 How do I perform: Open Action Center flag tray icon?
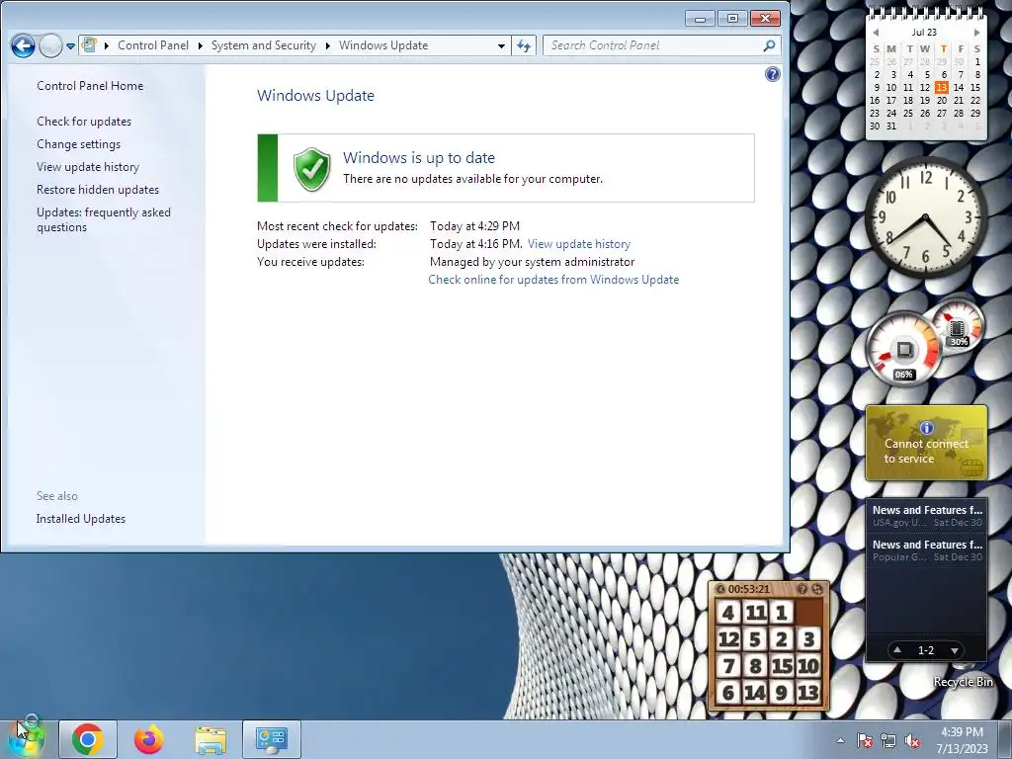(x=865, y=740)
